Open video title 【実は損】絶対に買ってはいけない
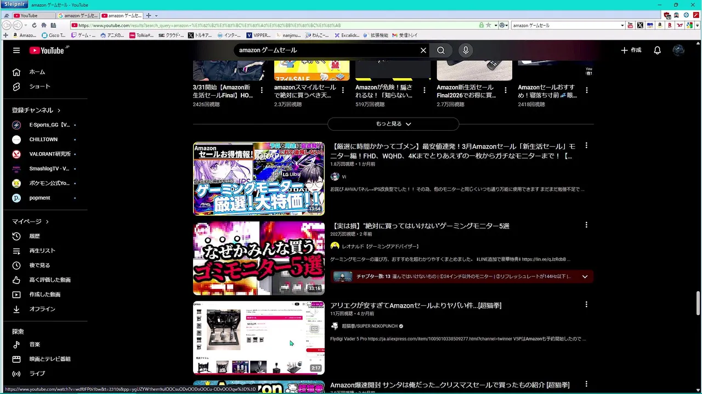 pyautogui.click(x=420, y=226)
